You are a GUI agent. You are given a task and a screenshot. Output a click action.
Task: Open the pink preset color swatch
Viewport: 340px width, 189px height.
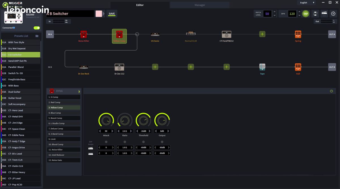(x=99, y=14)
